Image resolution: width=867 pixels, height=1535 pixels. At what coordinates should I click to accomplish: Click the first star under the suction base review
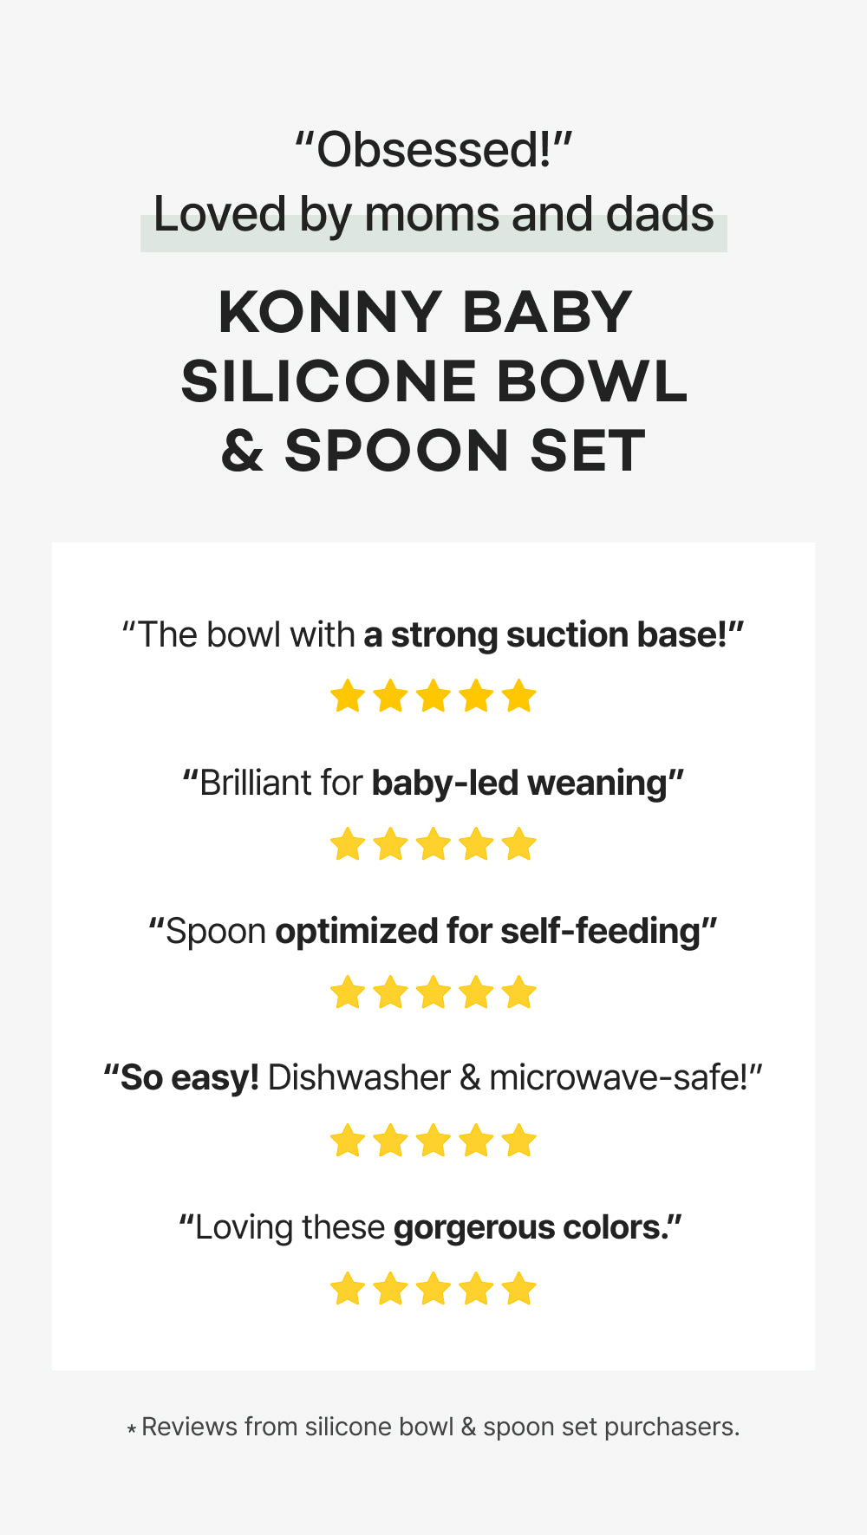(348, 696)
